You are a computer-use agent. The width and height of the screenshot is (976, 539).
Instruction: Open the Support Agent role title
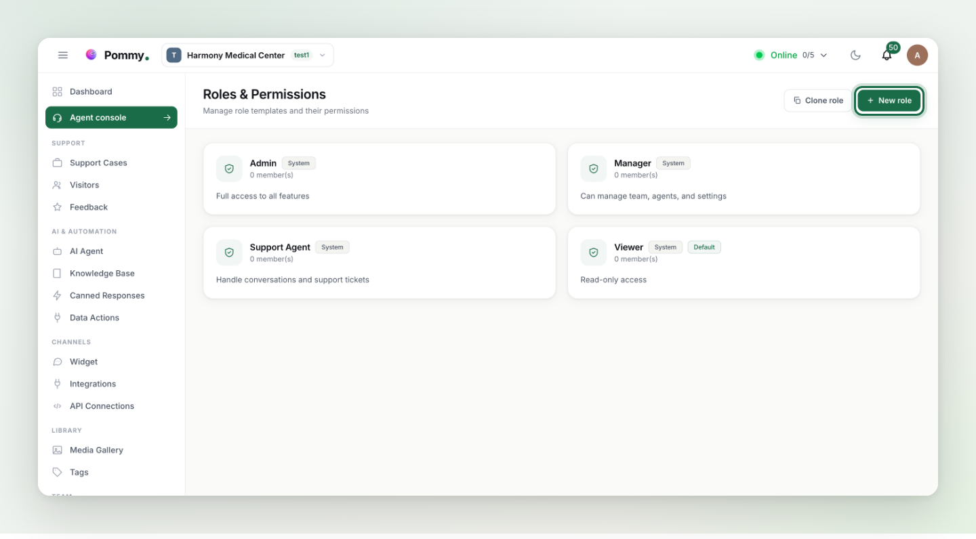point(280,247)
